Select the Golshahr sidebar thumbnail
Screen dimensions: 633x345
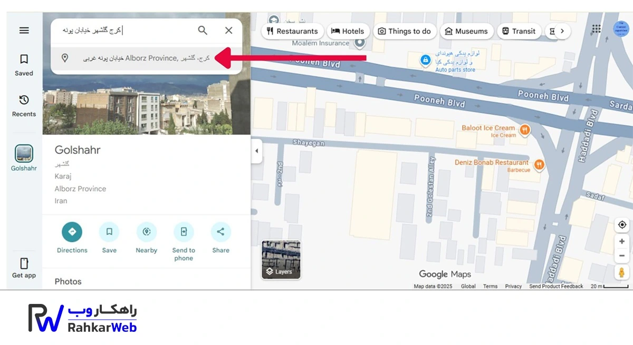(x=24, y=153)
